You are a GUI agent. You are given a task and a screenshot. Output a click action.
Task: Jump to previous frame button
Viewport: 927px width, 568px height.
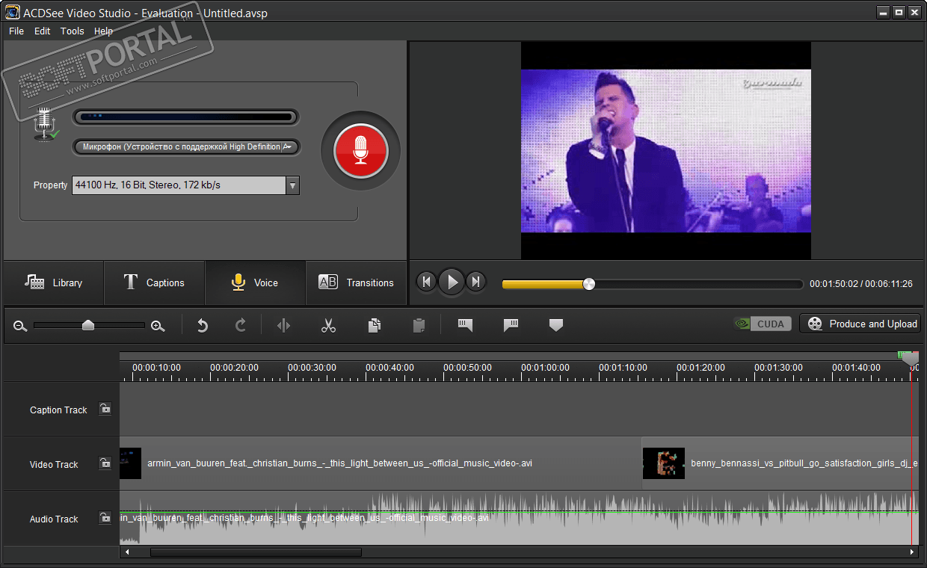tap(426, 282)
